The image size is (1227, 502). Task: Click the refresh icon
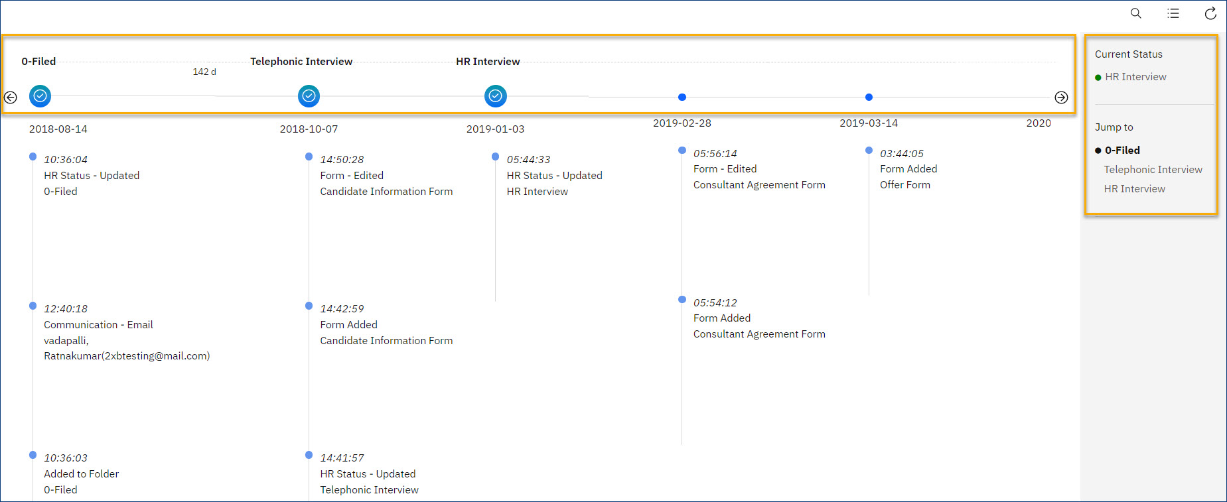[x=1210, y=13]
